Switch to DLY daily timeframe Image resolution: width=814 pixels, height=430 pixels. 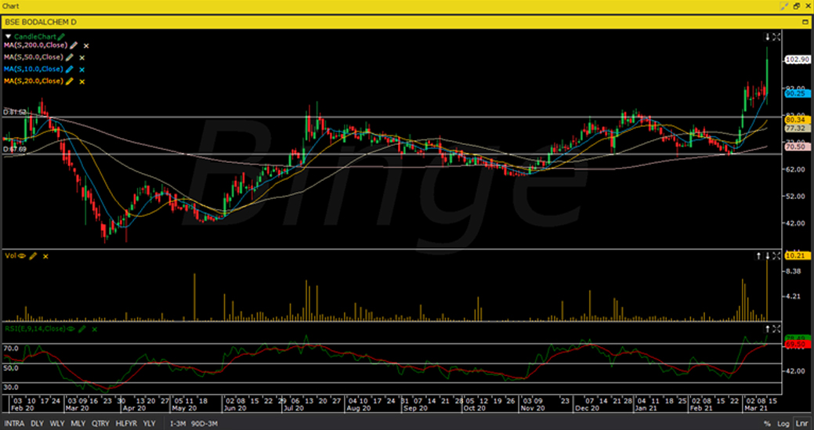[37, 424]
